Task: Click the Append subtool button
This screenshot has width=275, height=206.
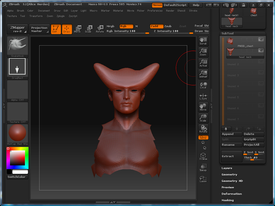Action: tap(231, 134)
